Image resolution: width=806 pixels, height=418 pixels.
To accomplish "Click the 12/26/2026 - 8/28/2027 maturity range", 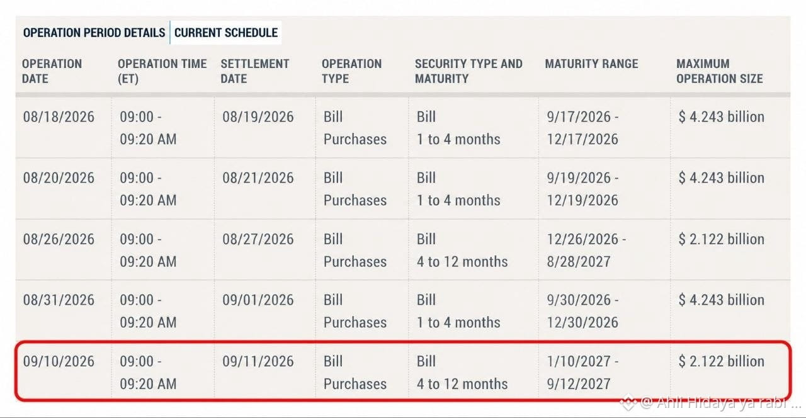I will click(587, 251).
